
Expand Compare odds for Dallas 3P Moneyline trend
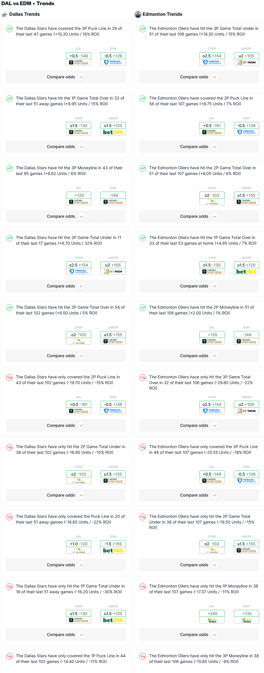(66, 216)
